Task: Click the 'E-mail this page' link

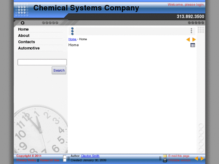Action: click(x=179, y=156)
